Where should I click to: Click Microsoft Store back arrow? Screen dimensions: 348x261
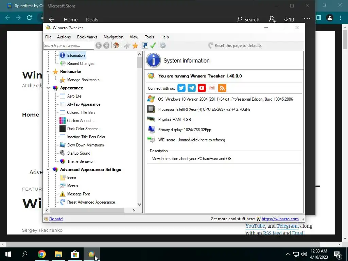pyautogui.click(x=52, y=19)
